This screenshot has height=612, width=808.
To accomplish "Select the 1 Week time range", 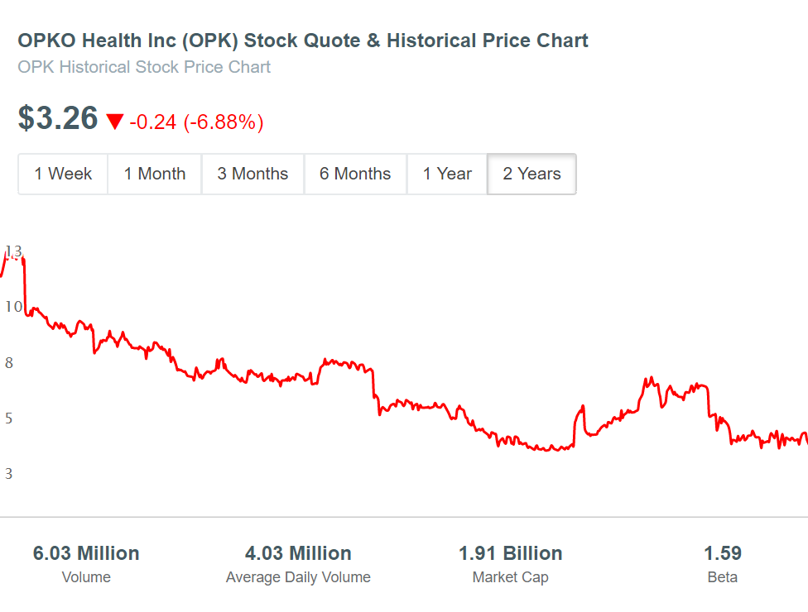I will [63, 174].
